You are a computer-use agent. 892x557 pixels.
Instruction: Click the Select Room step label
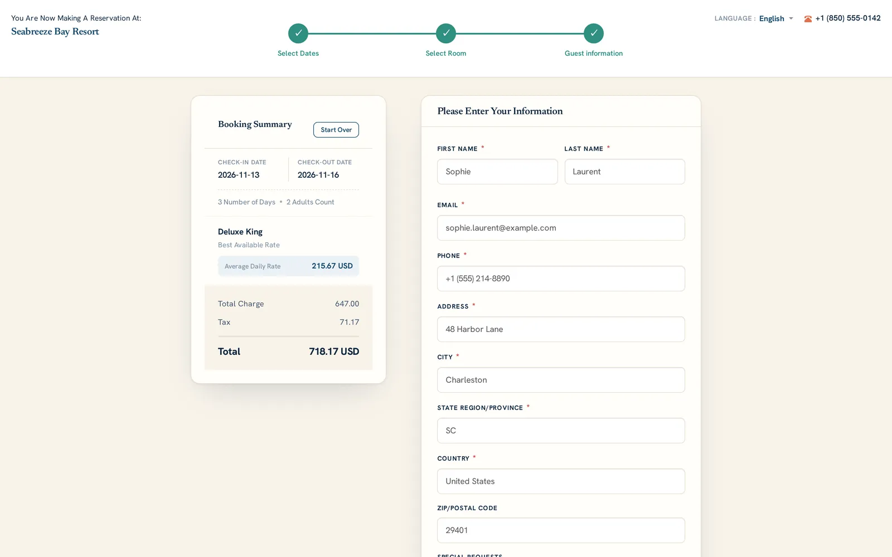click(446, 53)
